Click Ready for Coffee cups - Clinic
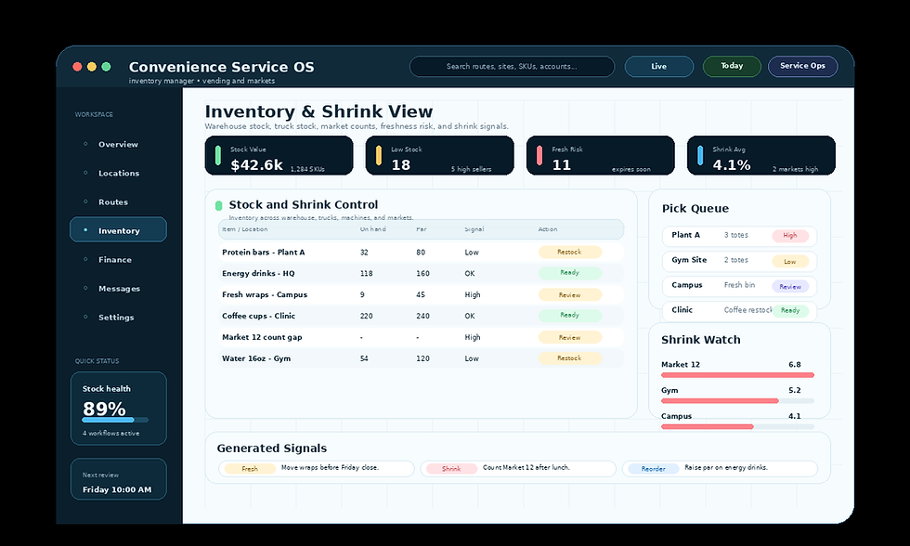910x546 pixels. click(570, 315)
